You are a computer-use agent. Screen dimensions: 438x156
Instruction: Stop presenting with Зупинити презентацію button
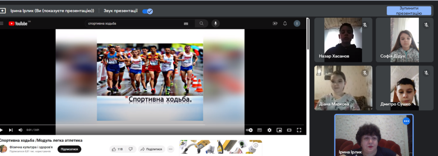[409, 11]
